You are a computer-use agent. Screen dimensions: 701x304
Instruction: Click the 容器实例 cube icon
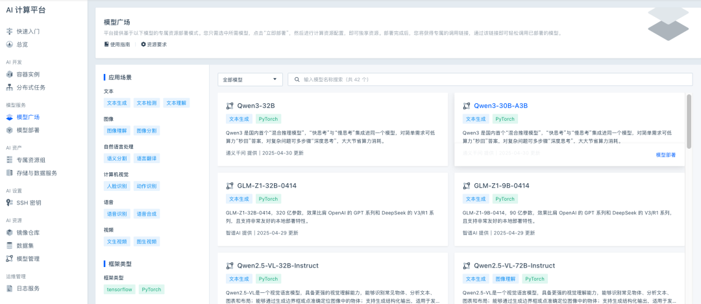(9, 74)
